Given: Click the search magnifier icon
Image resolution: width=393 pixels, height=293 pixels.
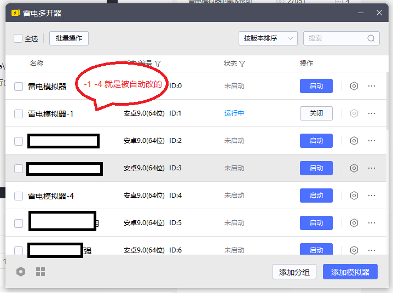Looking at the screenshot, I should pos(371,38).
